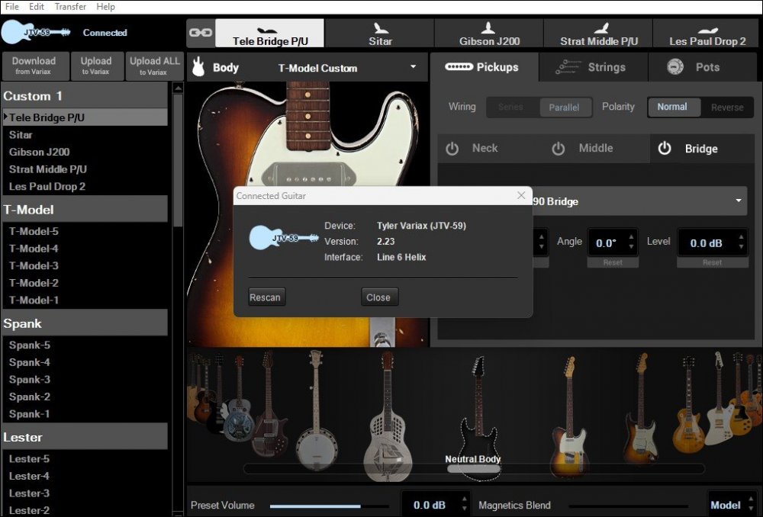Increase the Angle value with up arrow
763x517 pixels.
631,237
